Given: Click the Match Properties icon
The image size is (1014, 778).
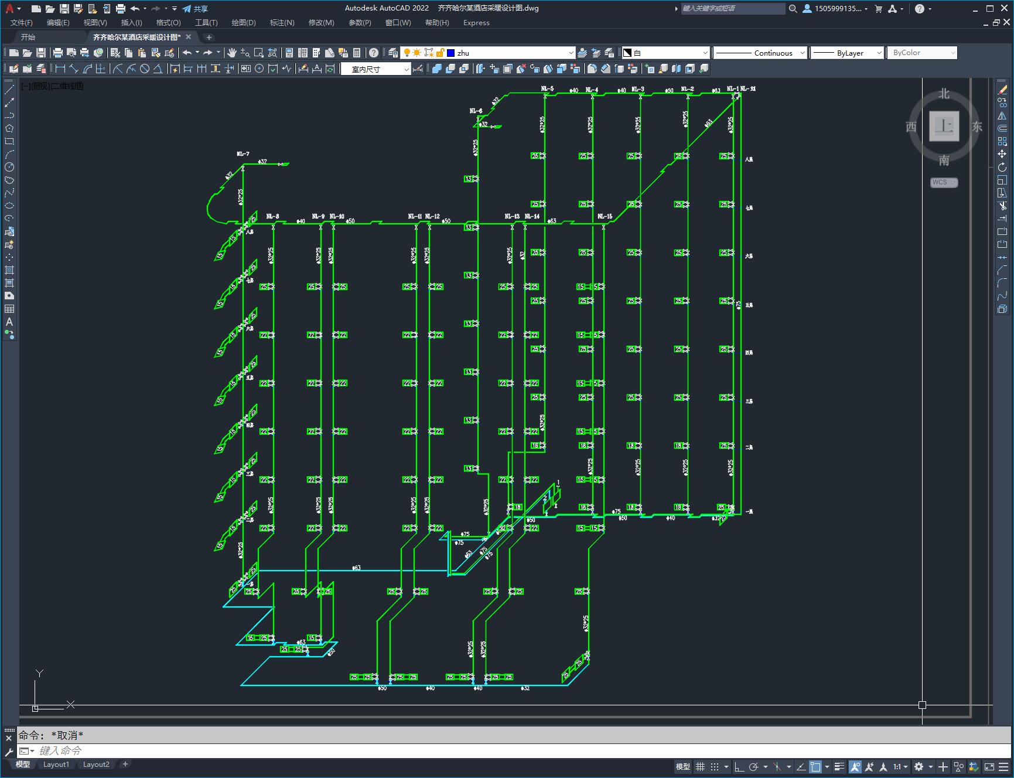Looking at the screenshot, I should click(x=156, y=53).
